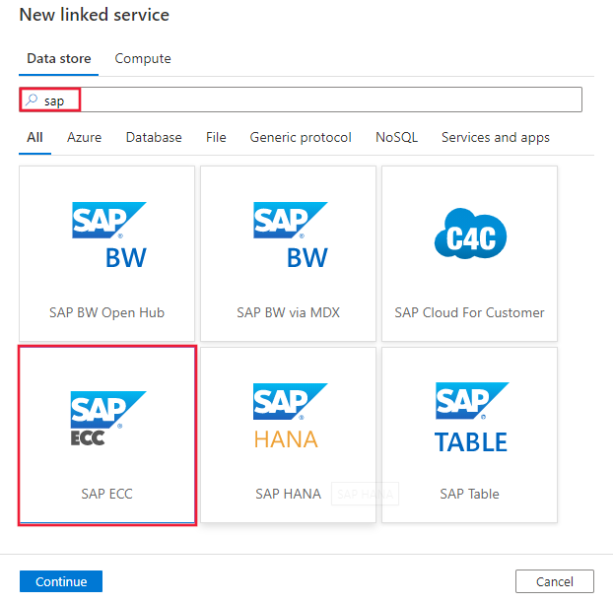This screenshot has width=613, height=603.
Task: Select the All category tab
Action: (34, 138)
